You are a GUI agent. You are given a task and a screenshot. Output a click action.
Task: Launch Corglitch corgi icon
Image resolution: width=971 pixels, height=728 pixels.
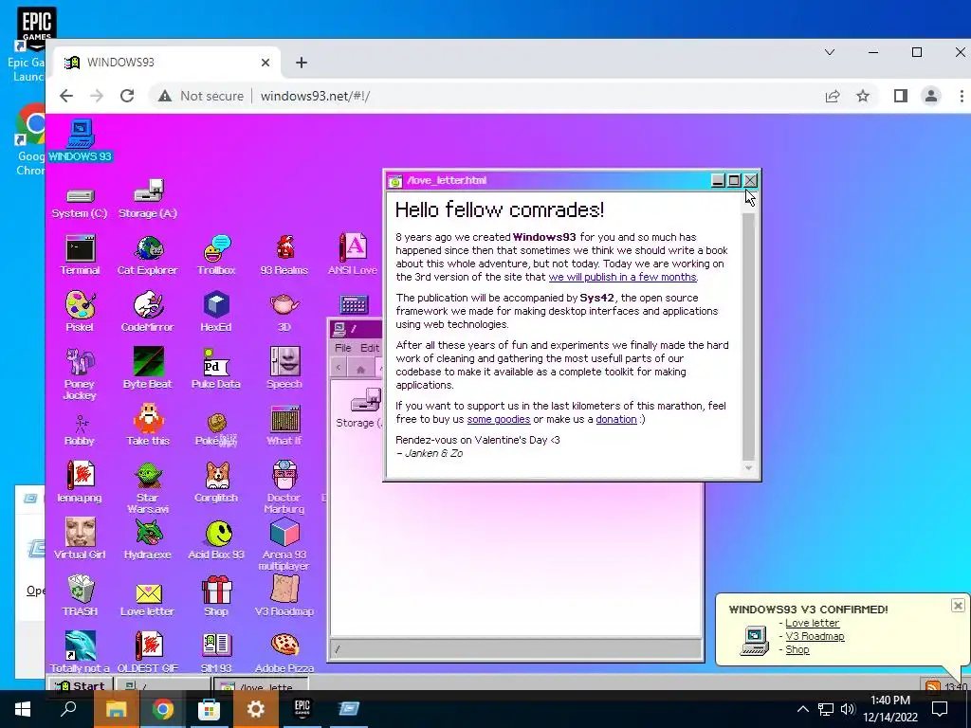216,482
